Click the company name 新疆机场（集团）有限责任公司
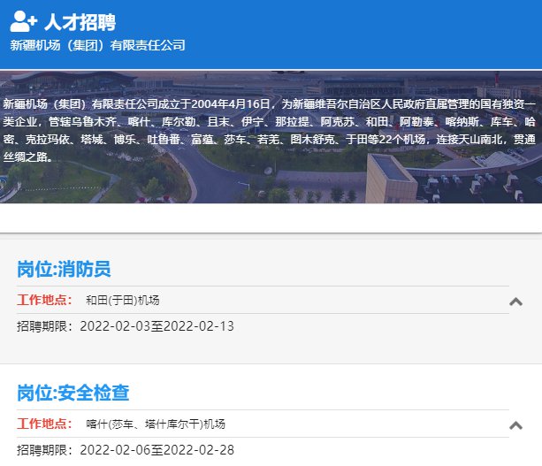The width and height of the screenshot is (542, 466). [97, 45]
